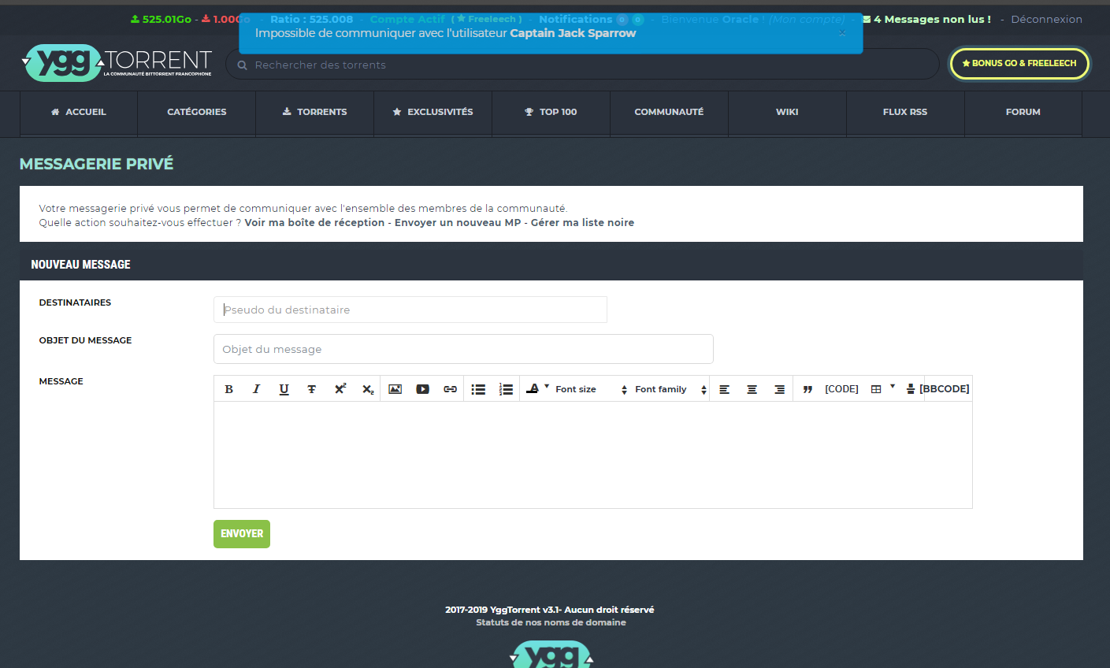Click the superscript icon
Viewport: 1110px width, 668px height.
[x=340, y=389]
